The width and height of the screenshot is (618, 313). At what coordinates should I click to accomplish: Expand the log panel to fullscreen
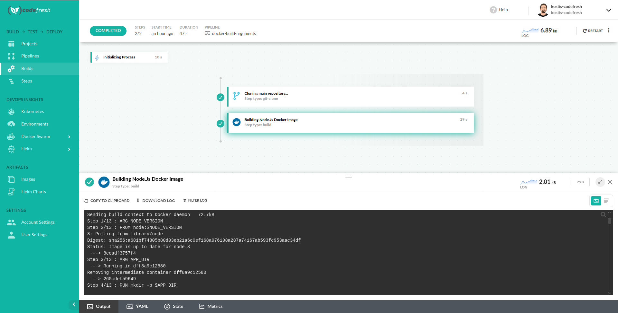(x=600, y=182)
